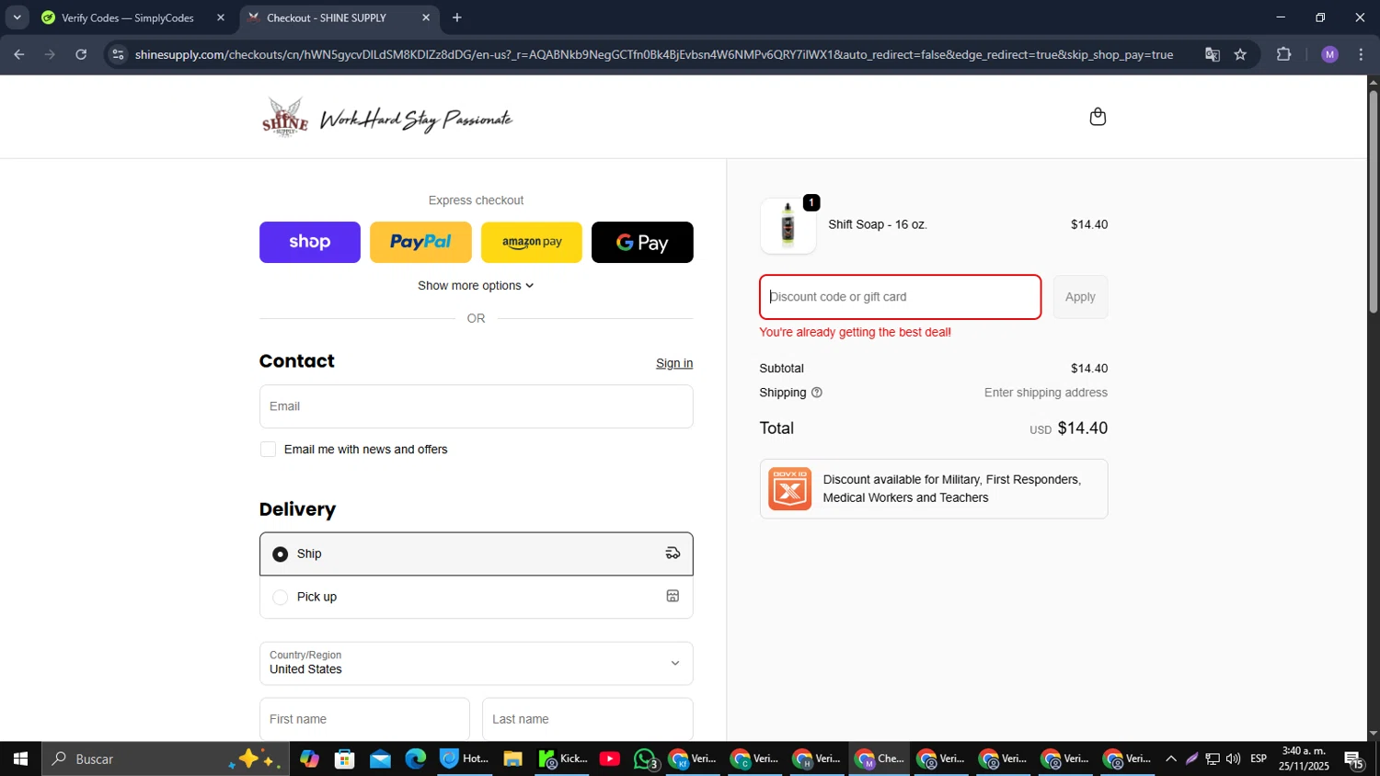This screenshot has width=1380, height=776.
Task: Close the Verify Codes SimplyCodes tab
Action: pyautogui.click(x=220, y=17)
